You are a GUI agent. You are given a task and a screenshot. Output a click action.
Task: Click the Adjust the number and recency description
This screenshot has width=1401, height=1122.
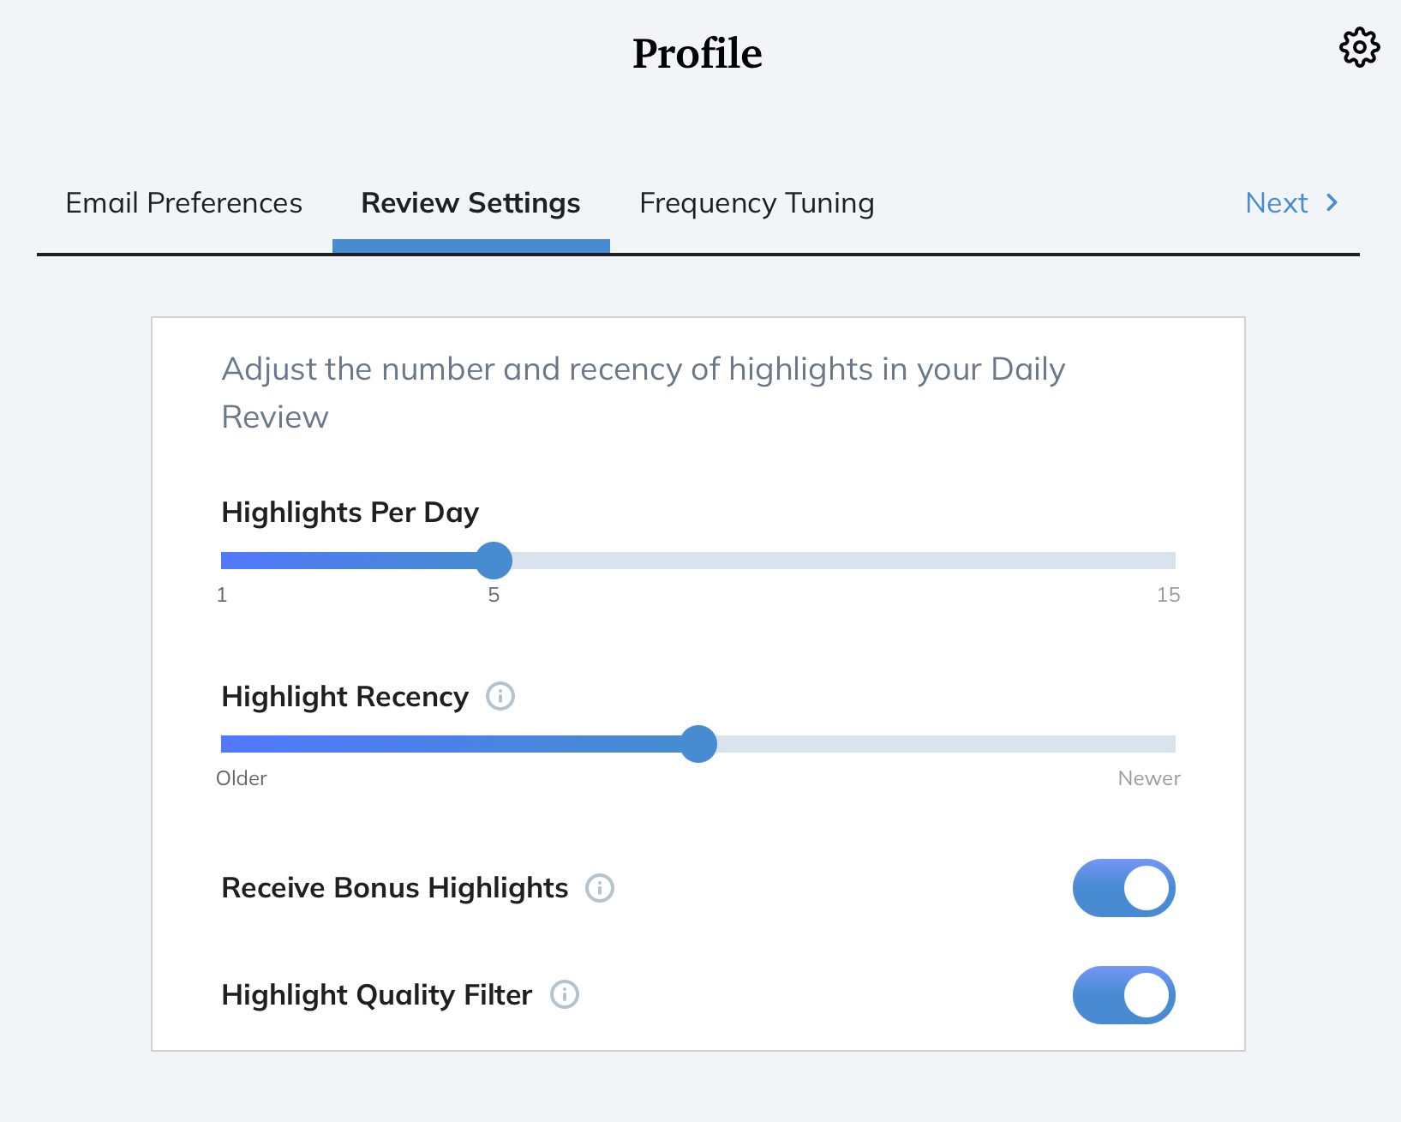tap(644, 393)
